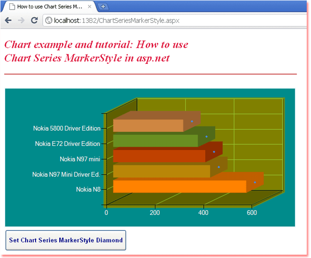Image resolution: width=311 pixels, height=258 pixels.
Task: Click the 'Nokia N97 Mini Driver Ed.' axis label
Action: 66,174
